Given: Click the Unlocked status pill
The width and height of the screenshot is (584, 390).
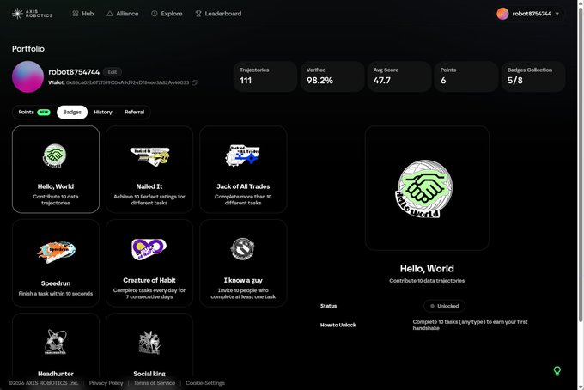Looking at the screenshot, I should click(x=444, y=306).
